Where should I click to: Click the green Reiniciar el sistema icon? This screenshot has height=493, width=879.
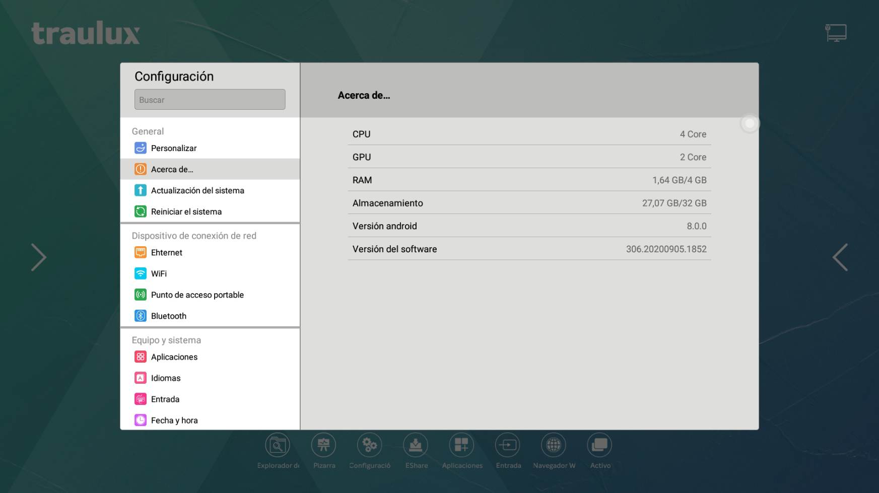click(x=141, y=212)
